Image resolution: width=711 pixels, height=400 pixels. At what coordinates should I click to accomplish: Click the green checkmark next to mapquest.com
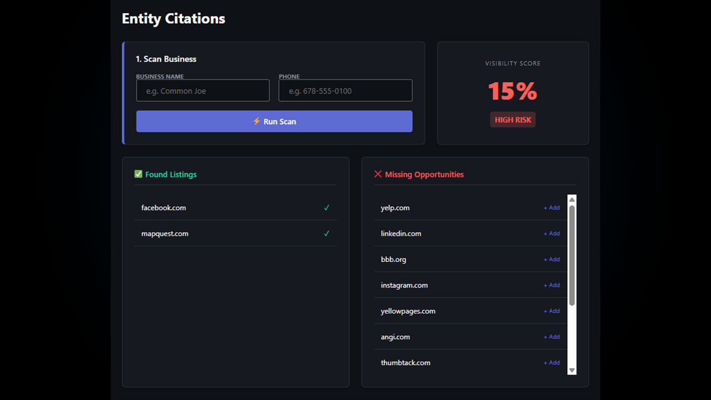click(326, 234)
